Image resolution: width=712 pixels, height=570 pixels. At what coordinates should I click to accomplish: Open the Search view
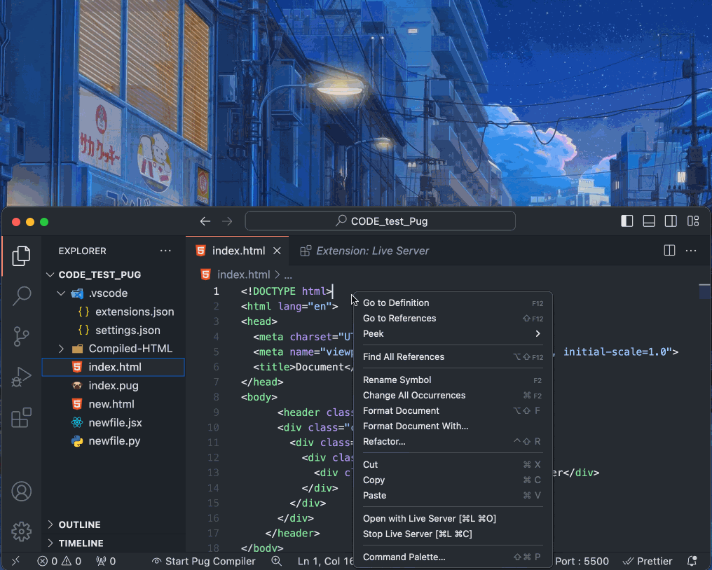[22, 296]
